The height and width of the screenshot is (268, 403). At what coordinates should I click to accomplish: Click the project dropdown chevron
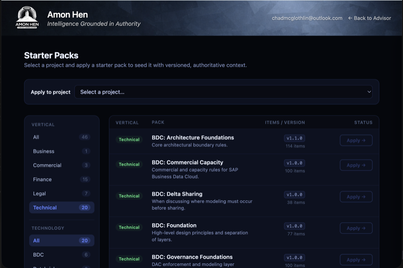pyautogui.click(x=369, y=92)
